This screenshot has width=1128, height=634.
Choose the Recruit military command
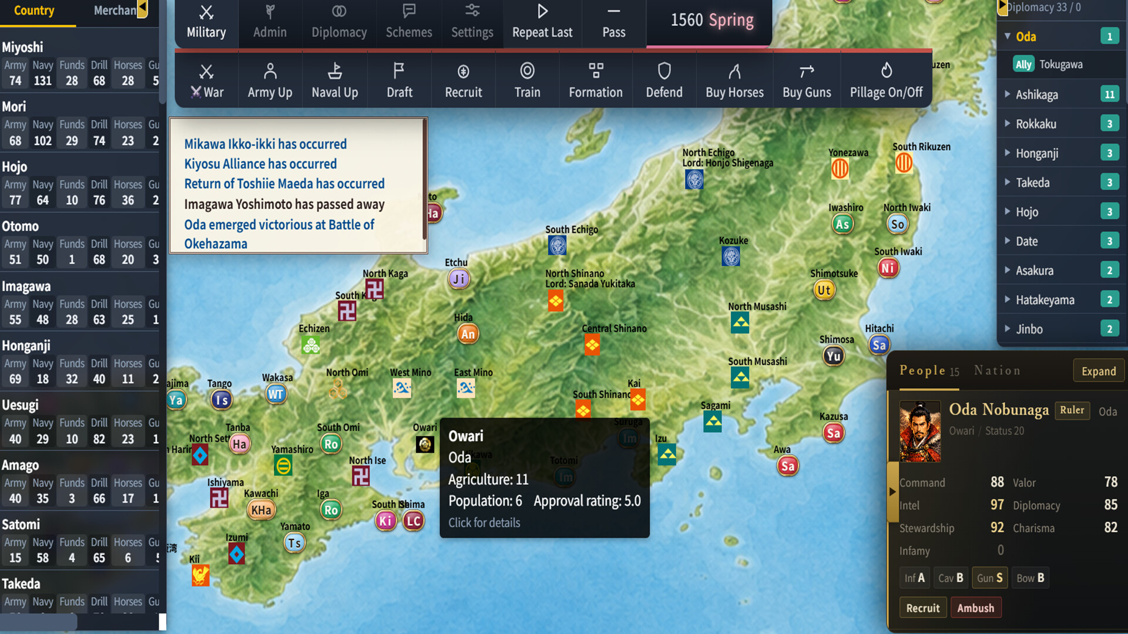(464, 80)
